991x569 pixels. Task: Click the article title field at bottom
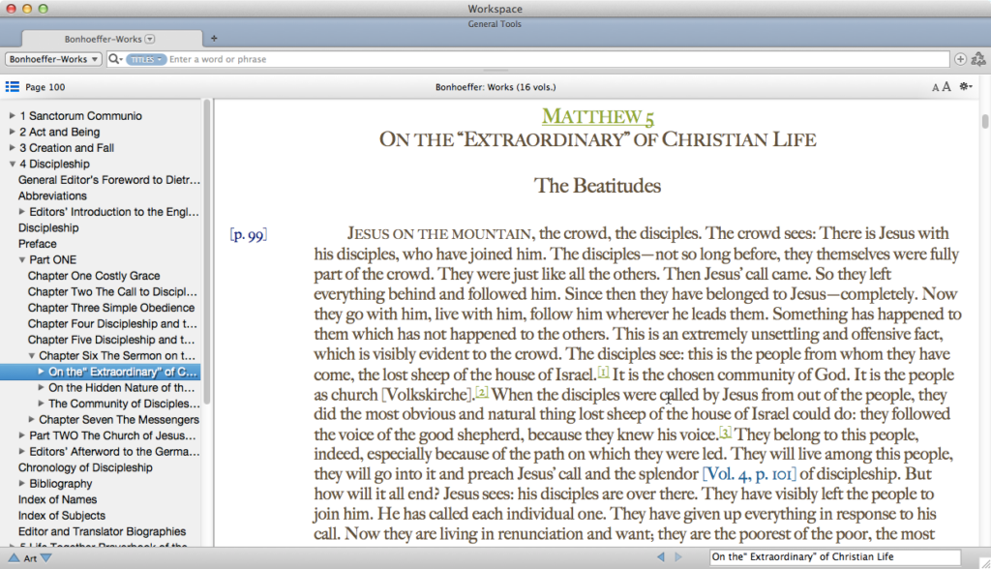point(835,557)
